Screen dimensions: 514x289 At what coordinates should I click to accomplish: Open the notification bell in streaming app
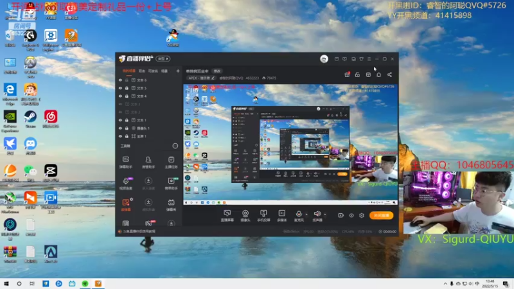coord(378,74)
